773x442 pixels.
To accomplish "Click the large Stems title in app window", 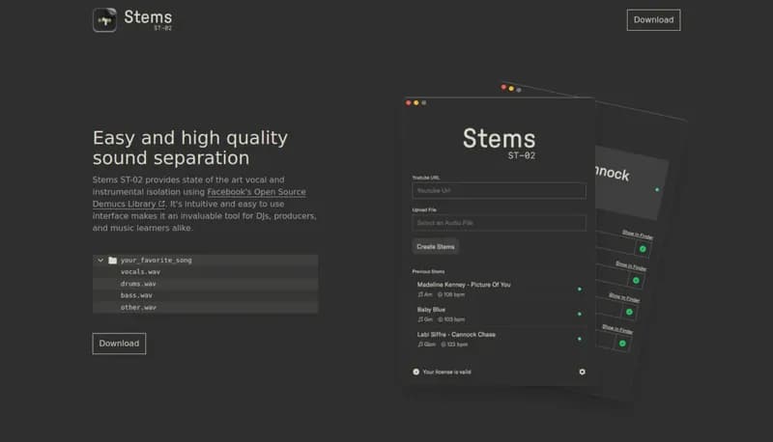I will tap(499, 138).
